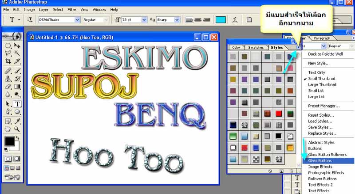
Task: Open the Sharp anti-aliasing dropdown
Action: click(x=177, y=20)
